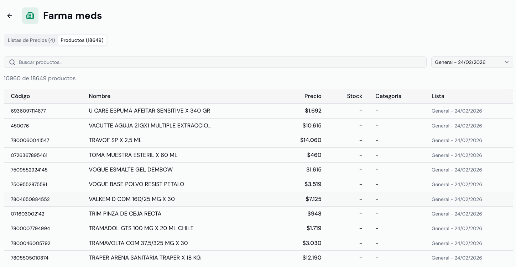Click product code 7800007794994

(x=30, y=228)
